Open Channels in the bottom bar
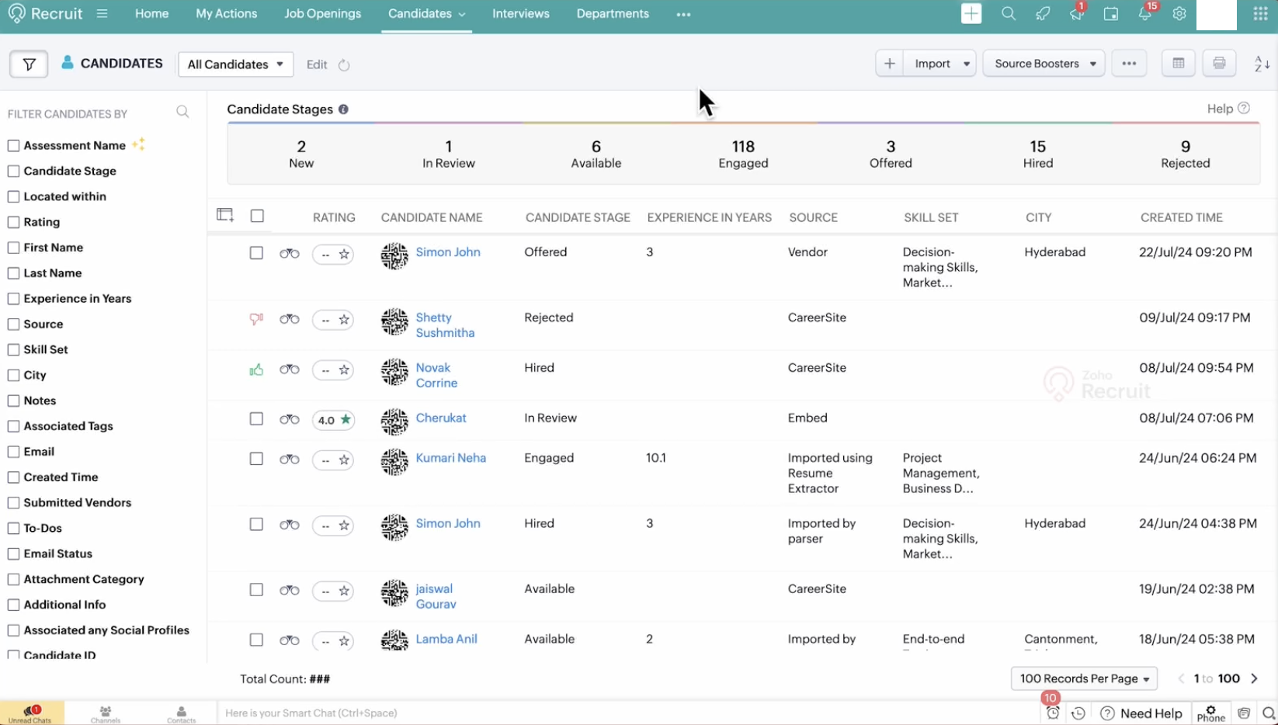1278x725 pixels. pyautogui.click(x=106, y=714)
